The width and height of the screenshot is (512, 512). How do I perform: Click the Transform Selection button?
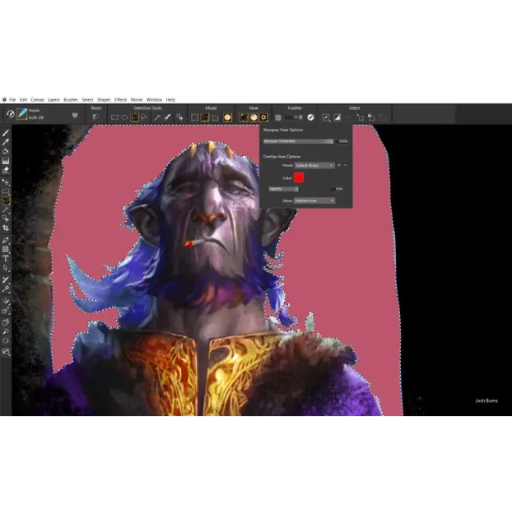tap(360, 118)
